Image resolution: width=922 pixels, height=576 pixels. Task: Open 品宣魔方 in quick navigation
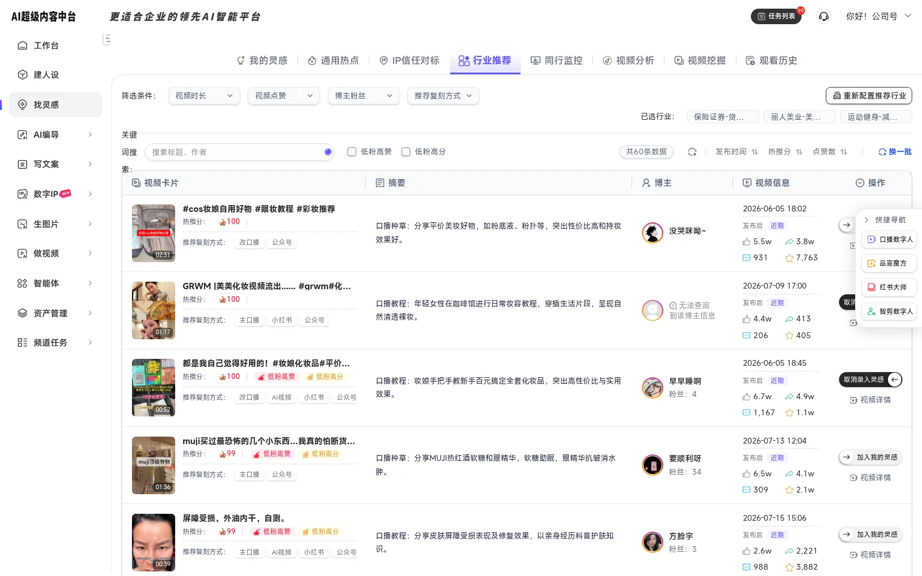[889, 263]
